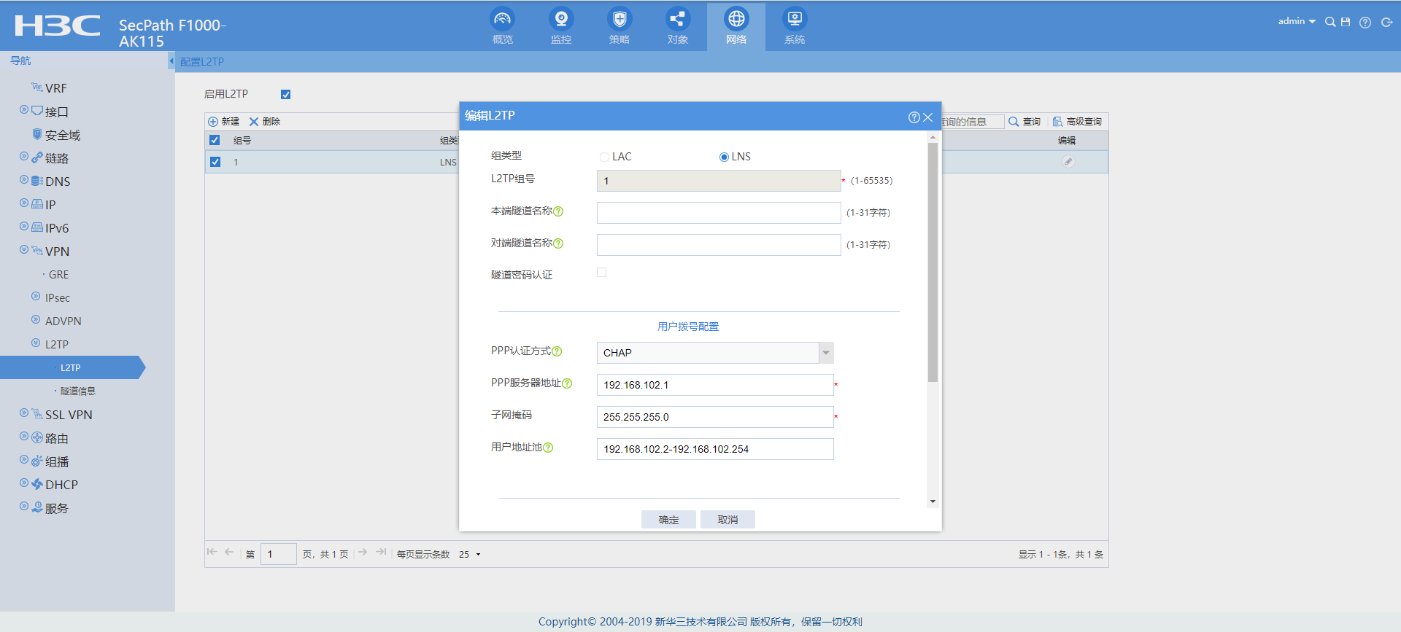Click the dialog scroll-down arrow

point(933,502)
